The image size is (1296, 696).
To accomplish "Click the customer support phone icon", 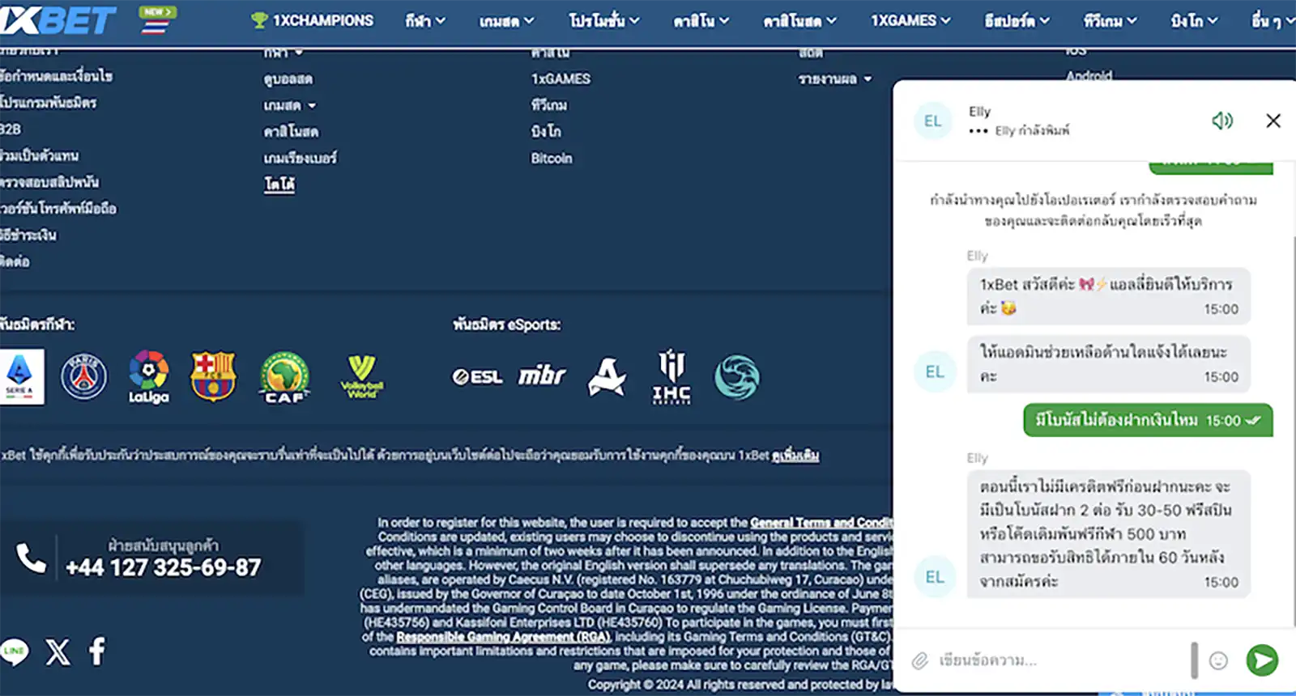I will (32, 558).
